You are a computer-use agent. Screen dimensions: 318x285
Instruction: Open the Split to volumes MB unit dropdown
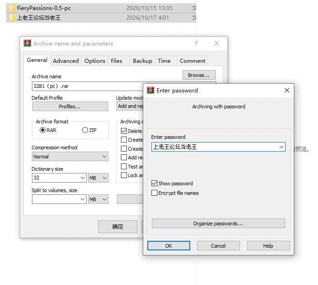(x=98, y=199)
